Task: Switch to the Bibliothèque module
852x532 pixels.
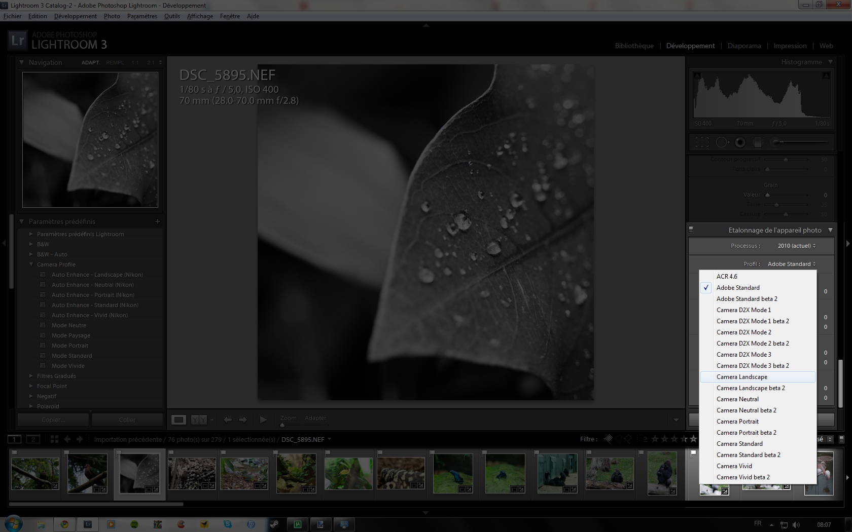Action: click(634, 46)
